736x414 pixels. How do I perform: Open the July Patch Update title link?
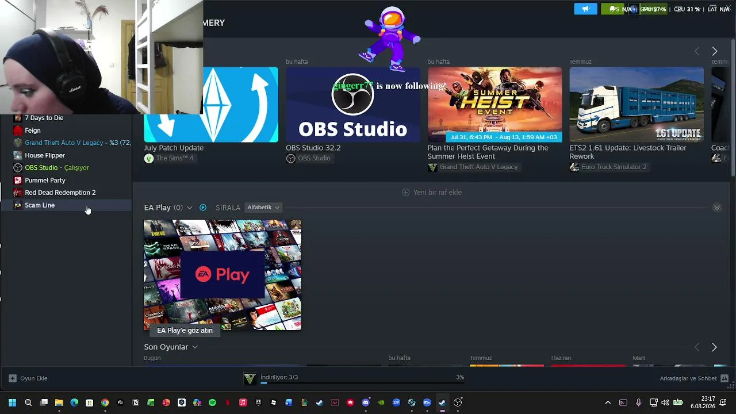tap(174, 148)
